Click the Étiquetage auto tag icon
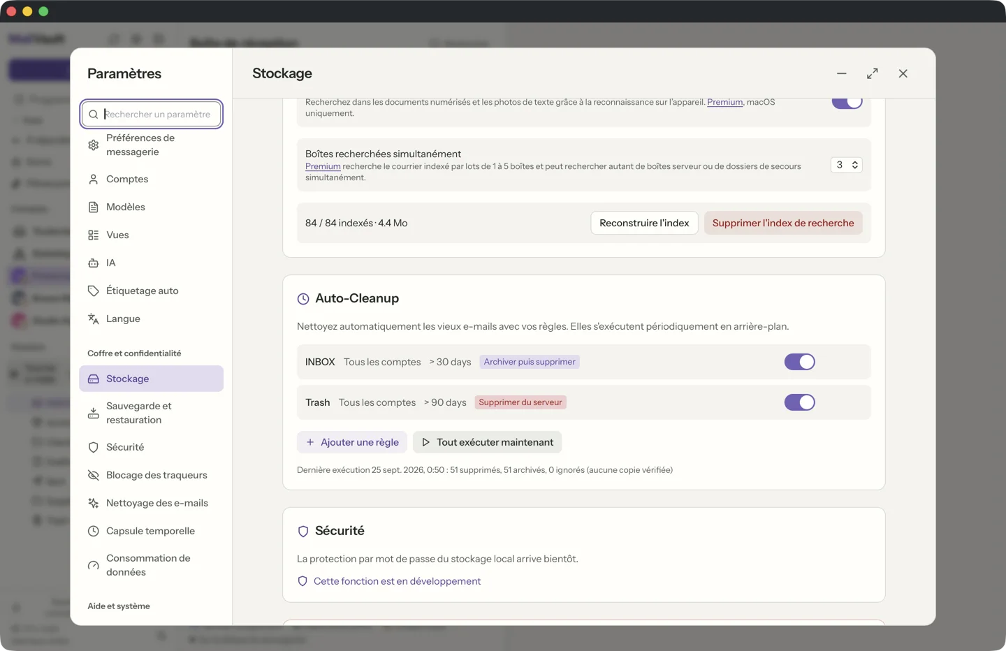The image size is (1006, 651). click(x=94, y=291)
